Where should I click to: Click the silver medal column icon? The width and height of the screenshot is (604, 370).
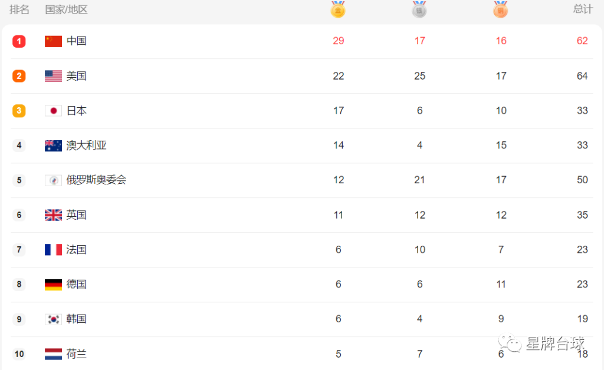(x=419, y=9)
